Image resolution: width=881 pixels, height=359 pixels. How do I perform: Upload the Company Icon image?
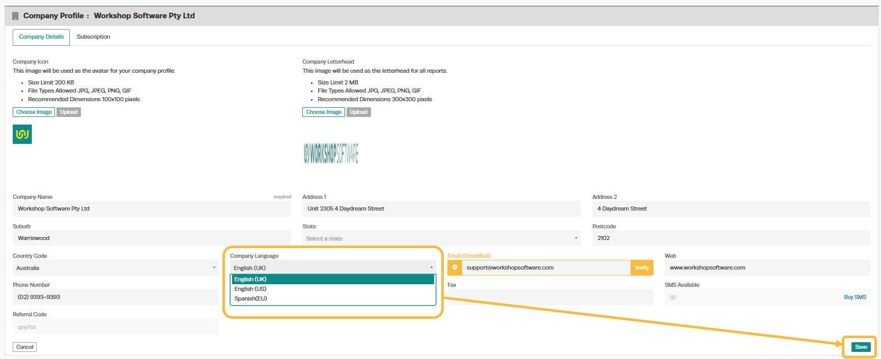click(69, 112)
